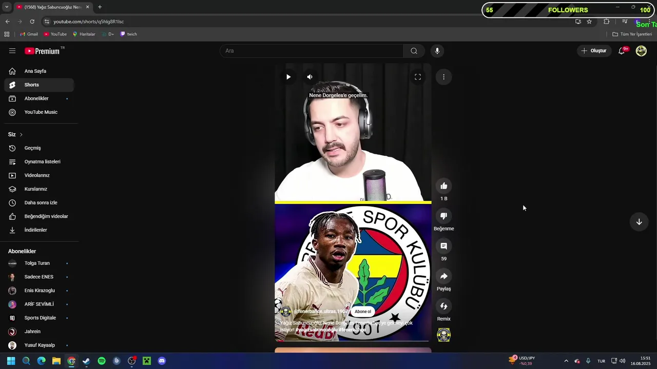The height and width of the screenshot is (369, 657).
Task: Open Haritalar bookmark
Action: click(x=84, y=34)
